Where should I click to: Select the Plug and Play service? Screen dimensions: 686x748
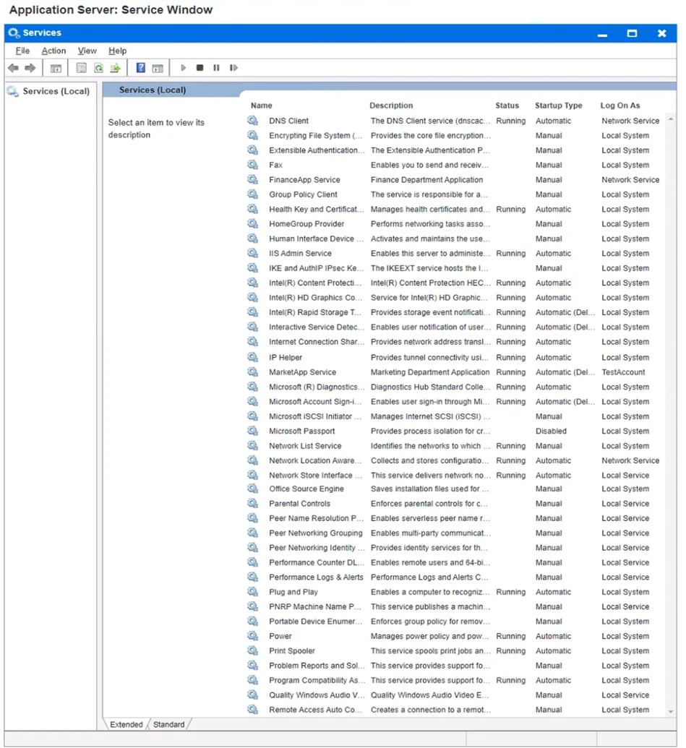tap(455, 591)
